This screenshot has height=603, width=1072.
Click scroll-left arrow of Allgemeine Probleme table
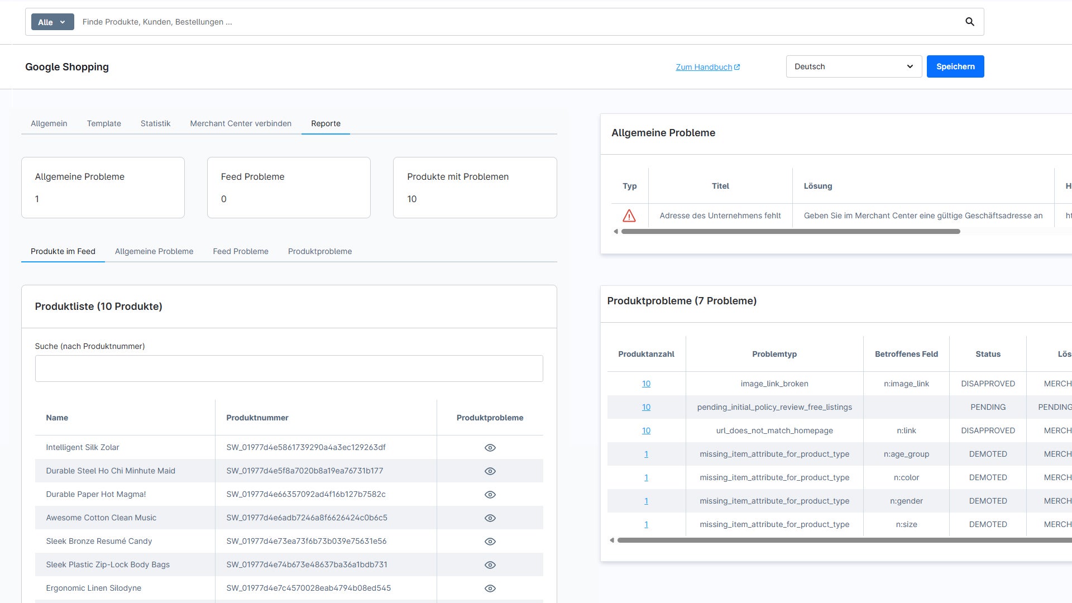click(616, 231)
